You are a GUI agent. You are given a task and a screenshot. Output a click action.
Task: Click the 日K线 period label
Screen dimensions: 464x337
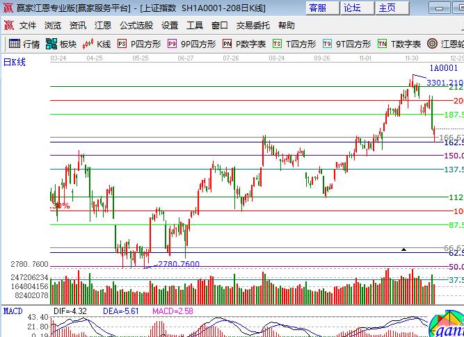[x=14, y=62]
